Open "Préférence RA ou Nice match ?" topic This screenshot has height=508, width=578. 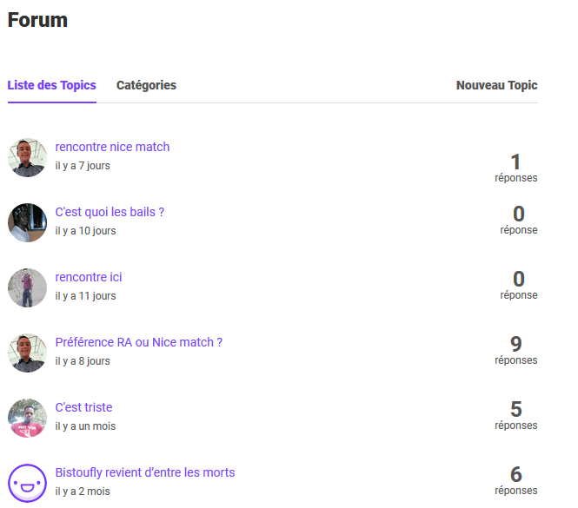tap(138, 342)
